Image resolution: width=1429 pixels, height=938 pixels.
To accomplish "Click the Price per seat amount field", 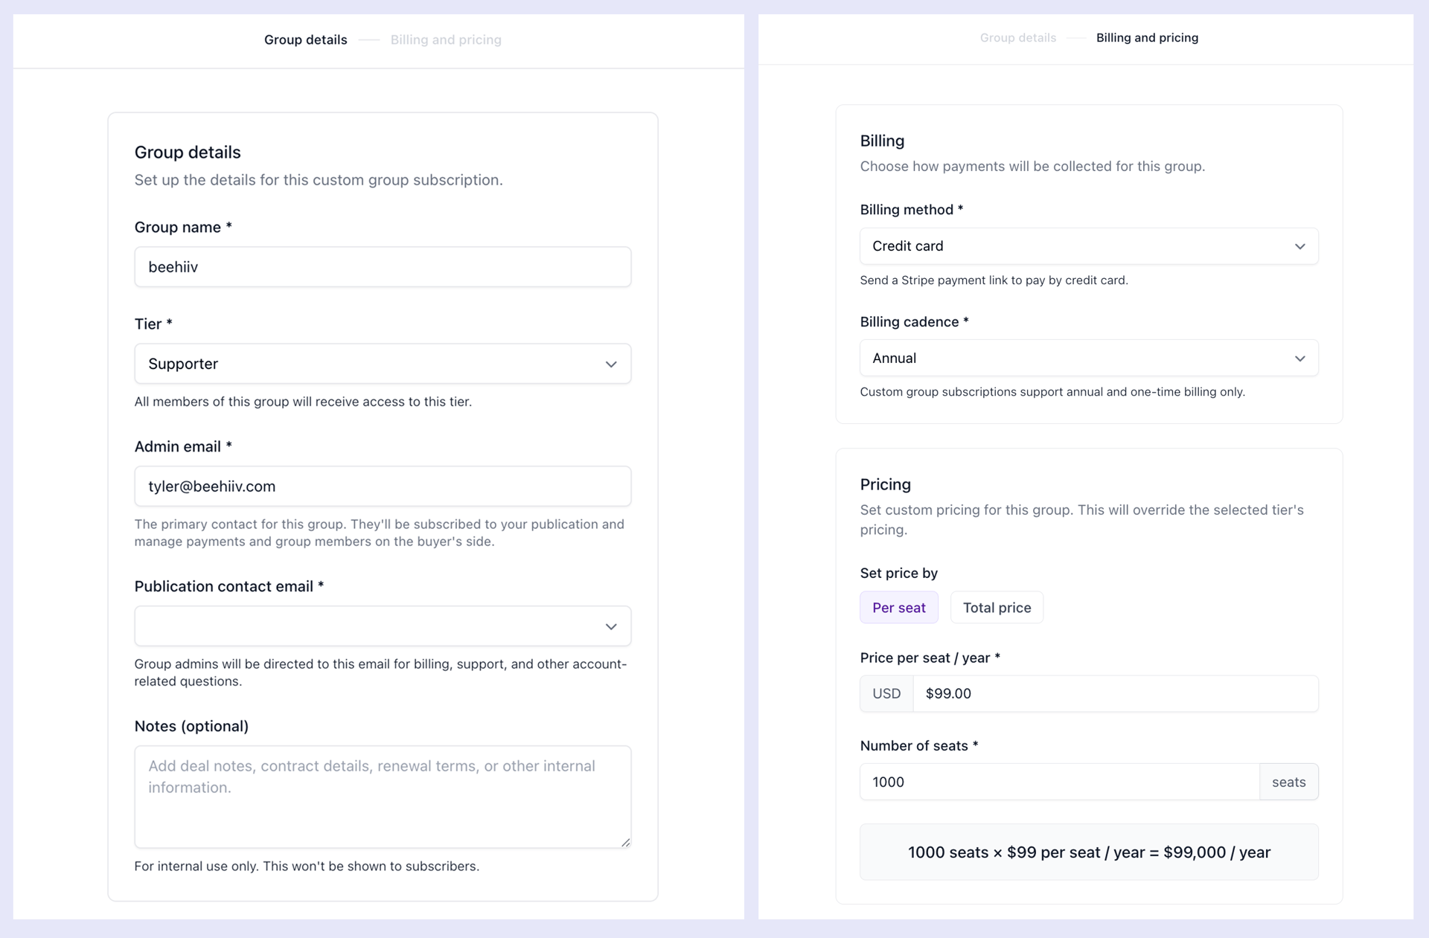I will 1115,693.
